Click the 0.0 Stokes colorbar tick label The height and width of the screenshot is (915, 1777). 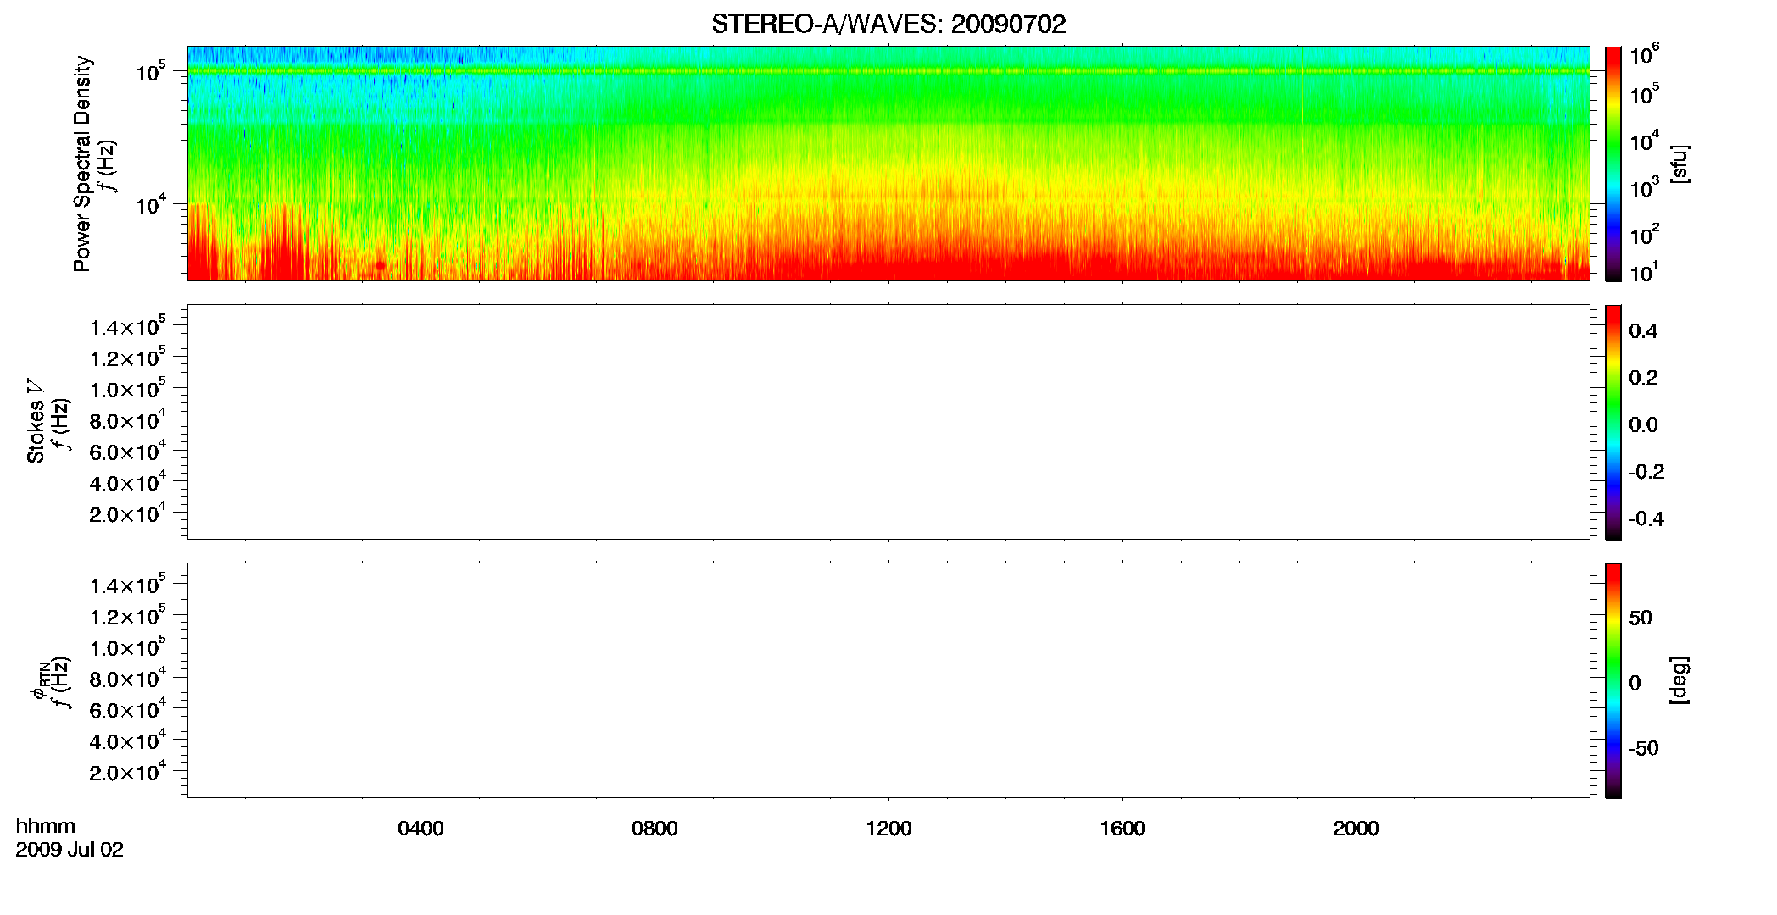click(x=1643, y=424)
